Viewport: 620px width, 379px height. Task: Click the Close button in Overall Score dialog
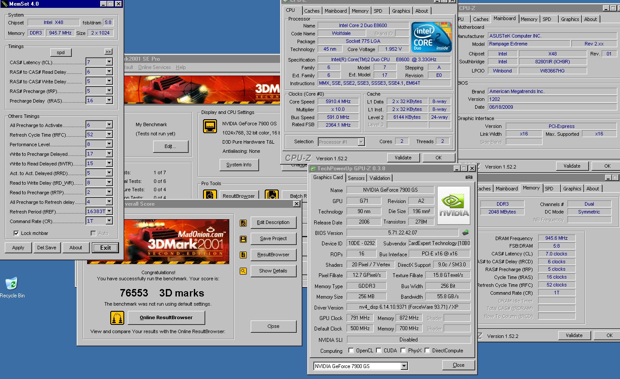tap(273, 326)
